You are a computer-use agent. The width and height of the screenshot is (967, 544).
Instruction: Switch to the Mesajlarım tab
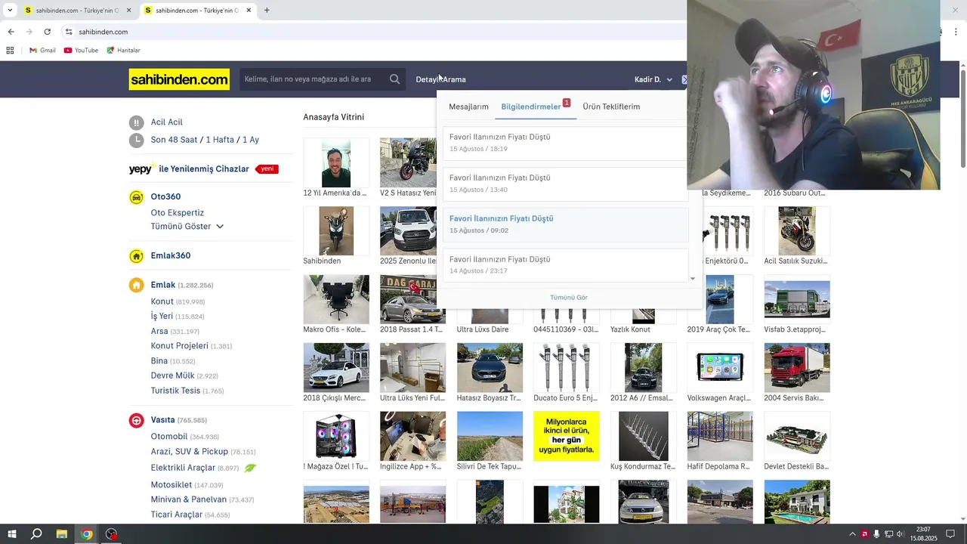click(468, 107)
